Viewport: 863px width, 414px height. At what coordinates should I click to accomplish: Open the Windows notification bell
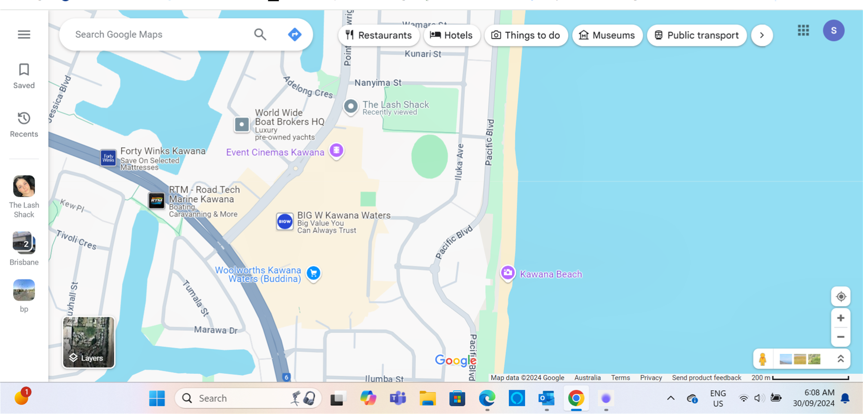point(845,398)
